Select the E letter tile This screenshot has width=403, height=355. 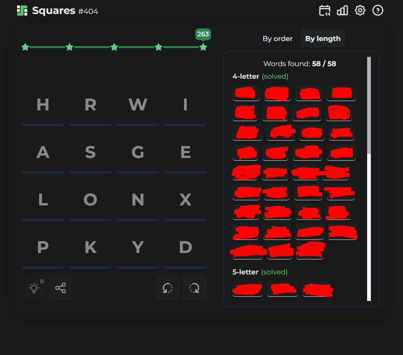click(x=185, y=152)
